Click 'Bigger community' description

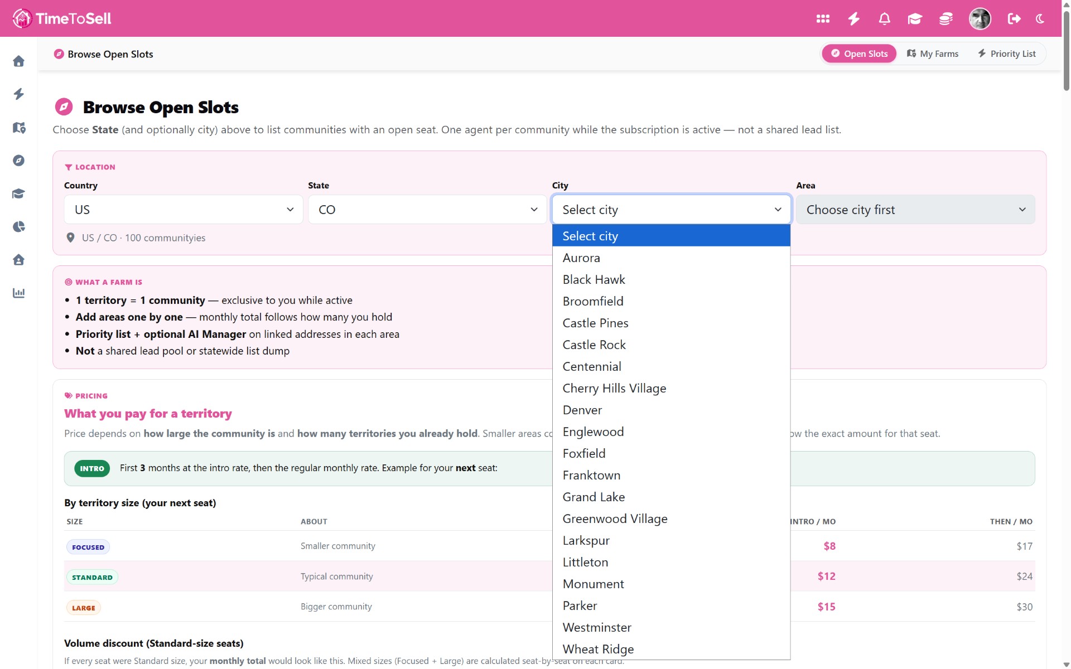point(336,607)
